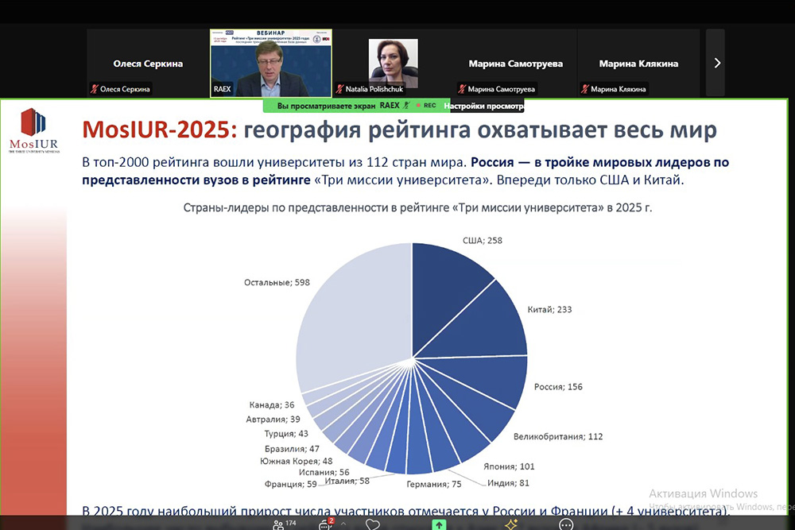The image size is (795, 530).
Task: Select the Олеся Серкина participant tile
Action: coord(148,64)
